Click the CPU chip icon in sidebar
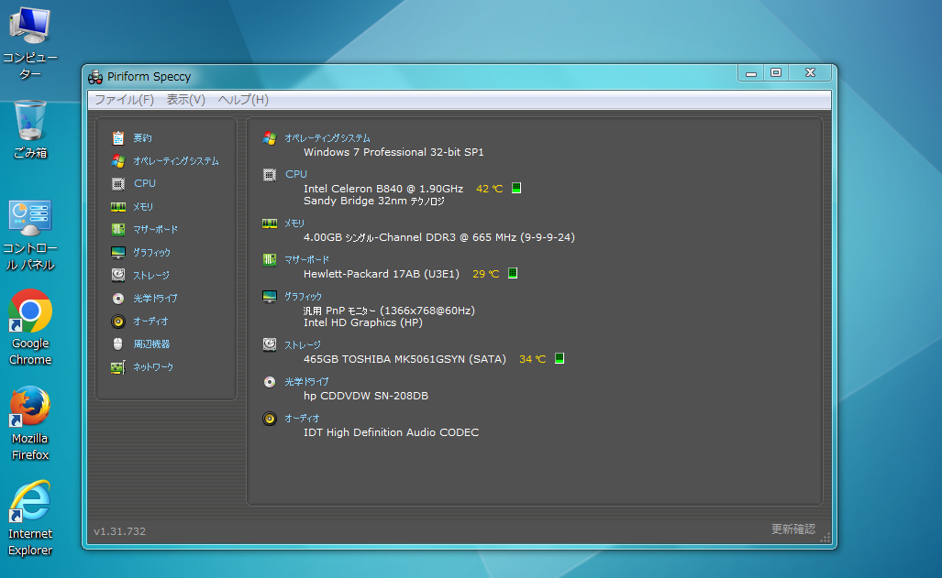This screenshot has width=942, height=578. tap(118, 184)
